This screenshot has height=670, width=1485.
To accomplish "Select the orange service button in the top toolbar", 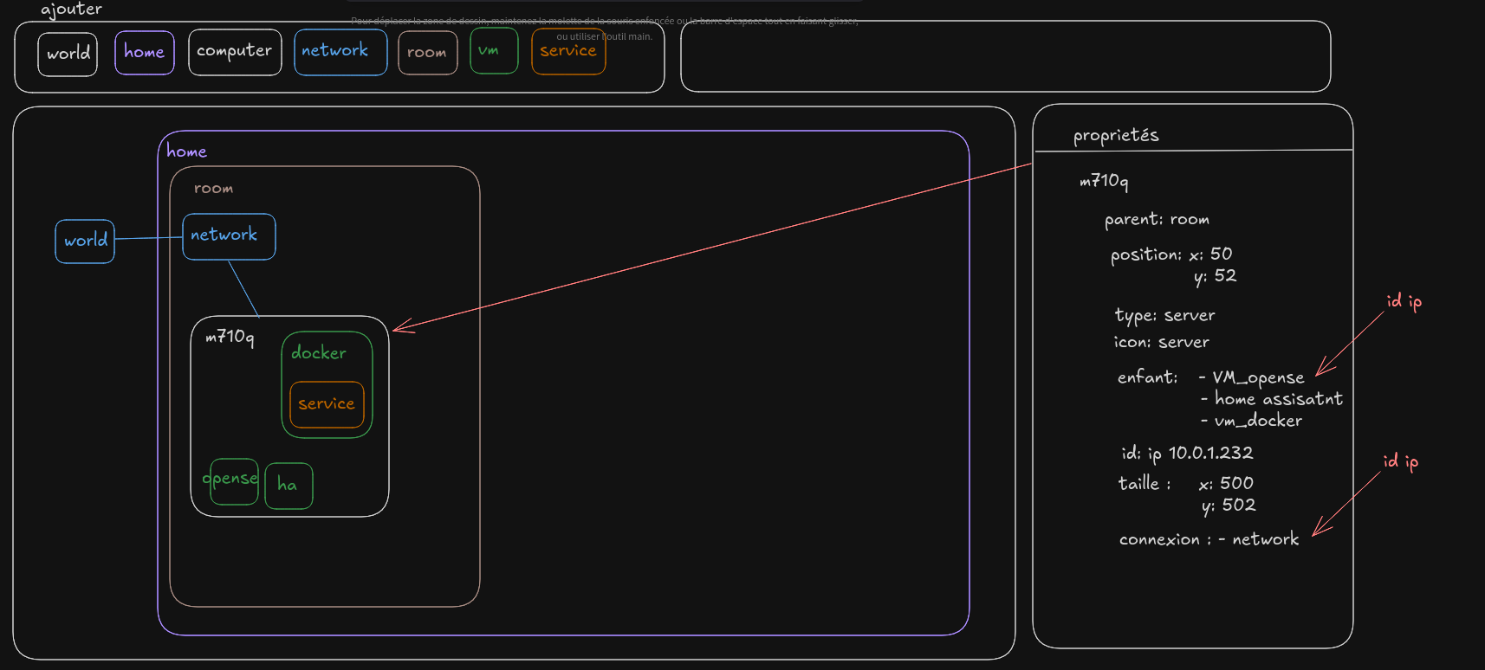I will pyautogui.click(x=568, y=52).
